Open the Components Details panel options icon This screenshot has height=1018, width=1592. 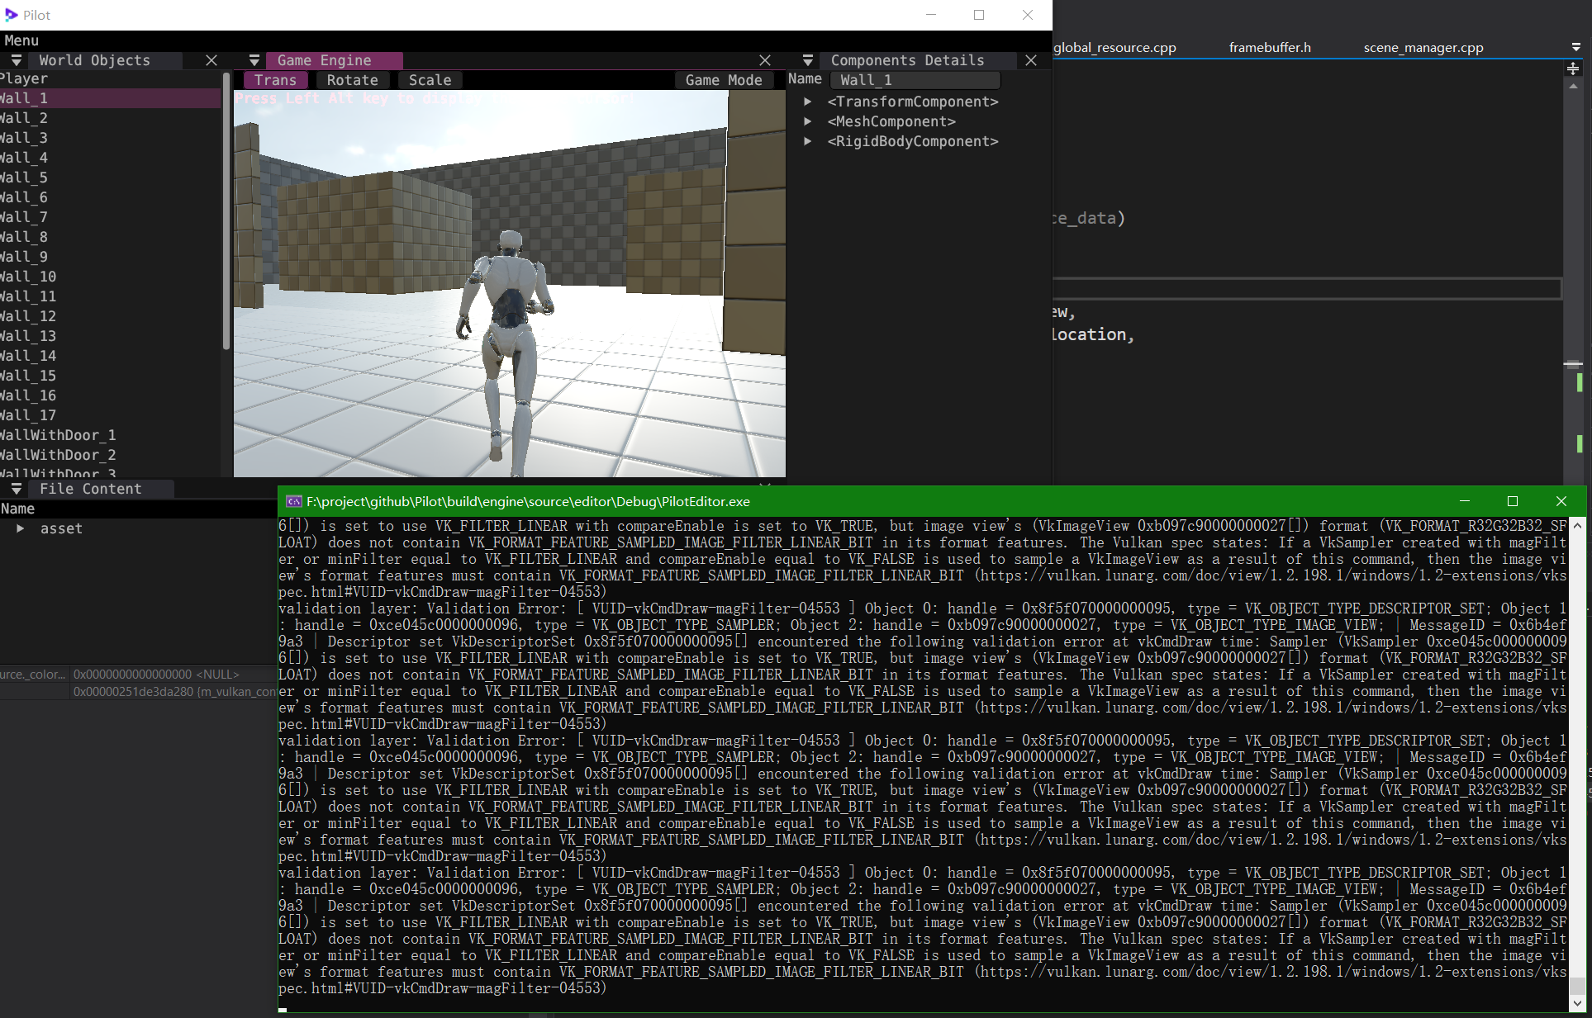[807, 59]
